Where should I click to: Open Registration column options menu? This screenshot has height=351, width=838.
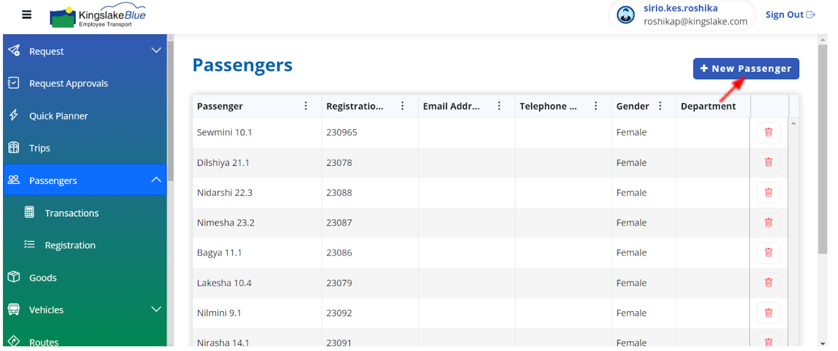(403, 106)
